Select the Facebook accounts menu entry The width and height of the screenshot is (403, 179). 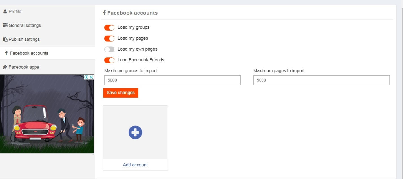click(47, 53)
